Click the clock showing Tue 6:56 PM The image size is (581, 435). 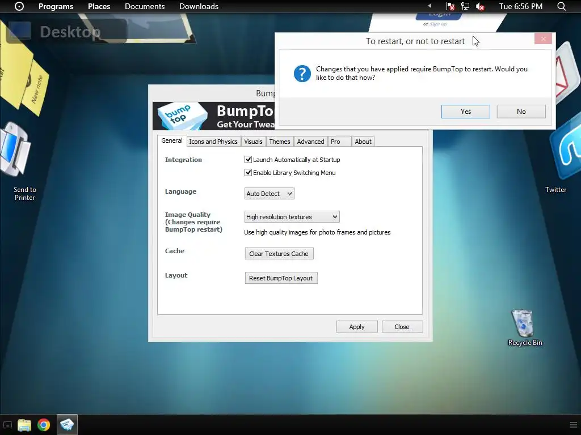click(x=521, y=6)
